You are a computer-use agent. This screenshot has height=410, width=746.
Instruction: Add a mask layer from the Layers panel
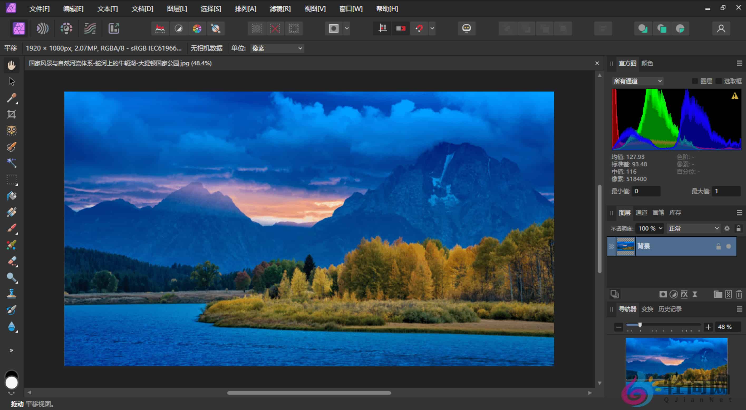[663, 294]
